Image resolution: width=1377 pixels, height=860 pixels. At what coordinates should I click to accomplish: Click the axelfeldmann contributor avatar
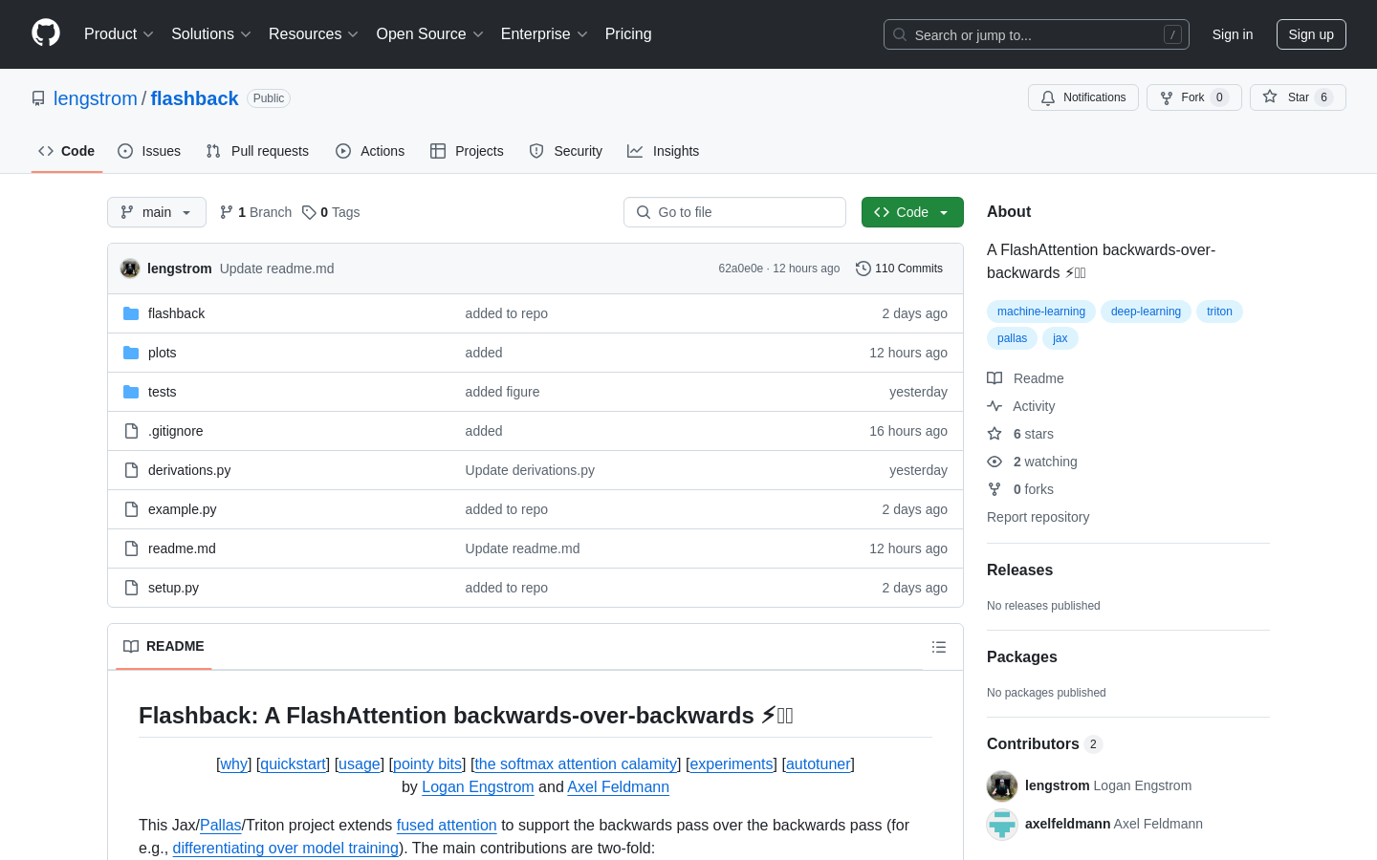pos(1002,824)
